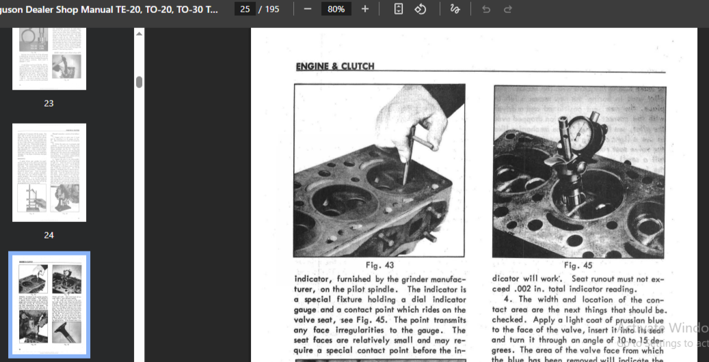Jump to page 24 thumbnail
The height and width of the screenshot is (362, 709).
coord(49,172)
